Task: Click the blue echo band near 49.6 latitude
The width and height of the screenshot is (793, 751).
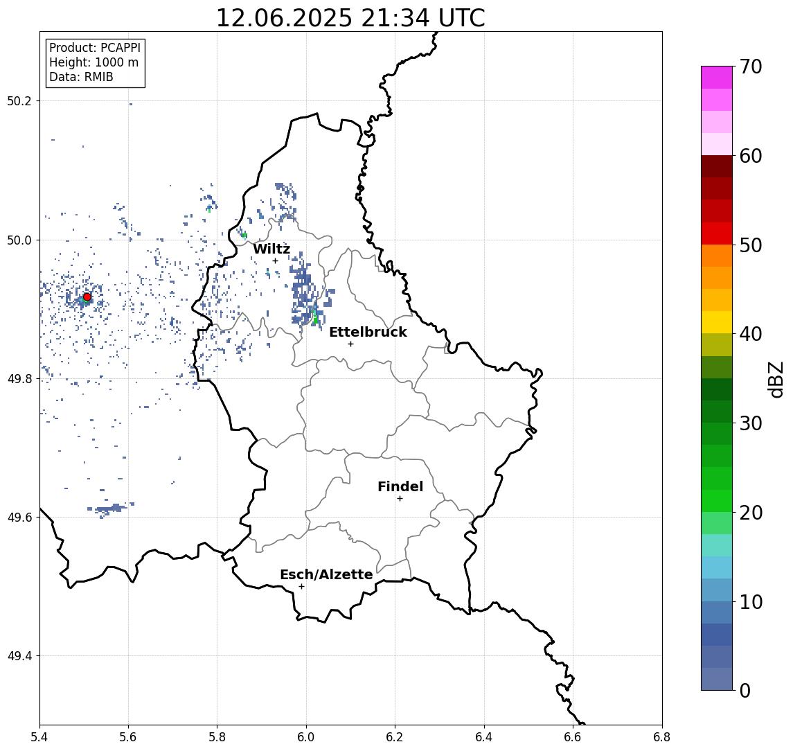Action: (x=109, y=509)
